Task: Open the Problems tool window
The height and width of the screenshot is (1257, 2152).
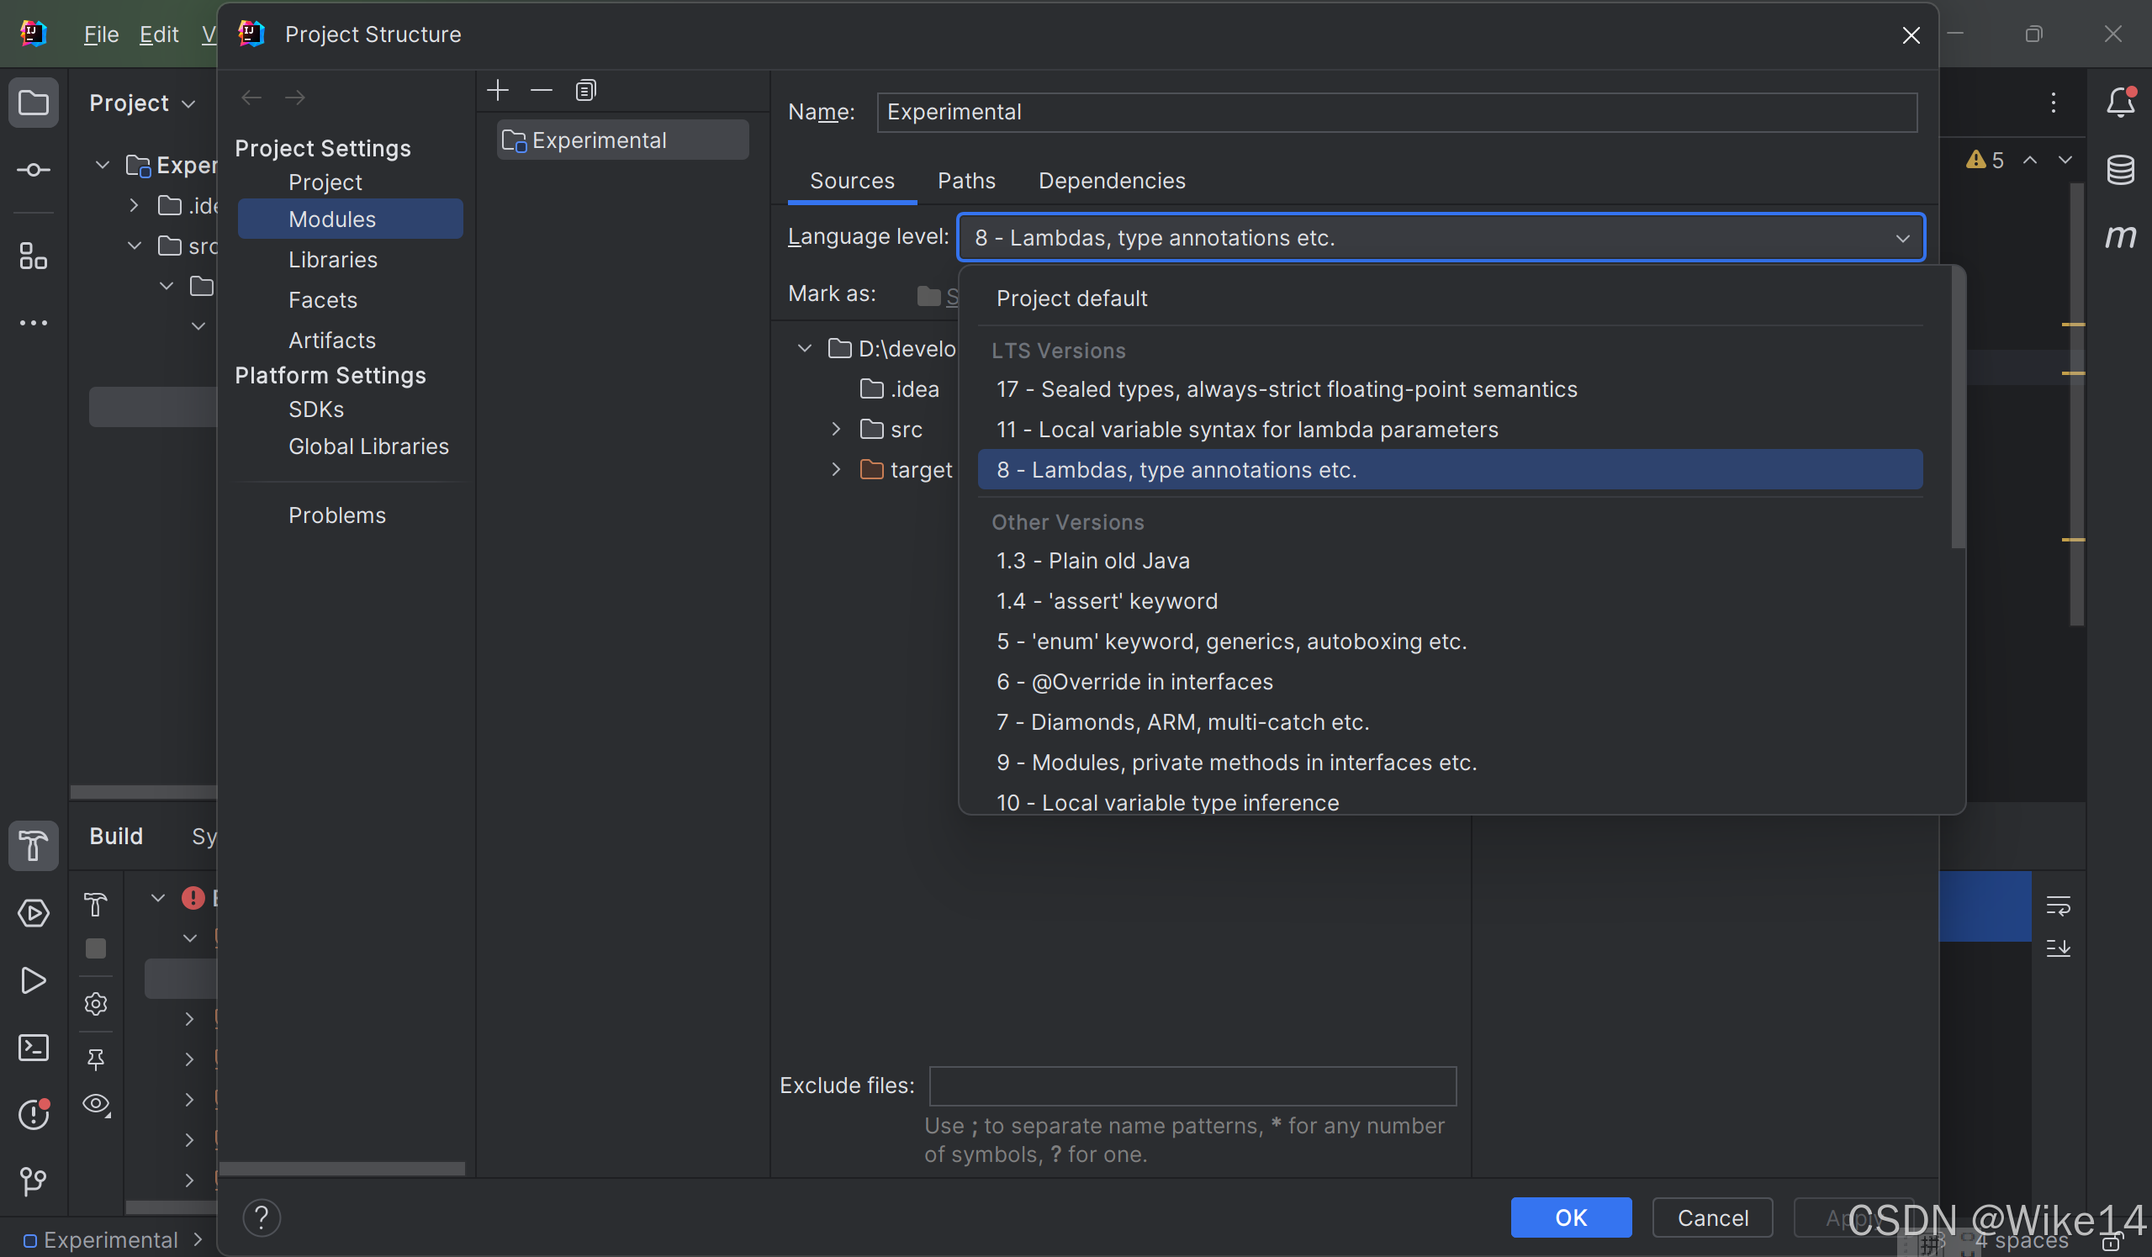Action: click(x=34, y=1114)
